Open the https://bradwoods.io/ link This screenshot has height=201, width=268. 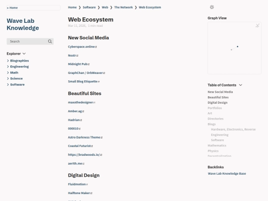(x=85, y=155)
